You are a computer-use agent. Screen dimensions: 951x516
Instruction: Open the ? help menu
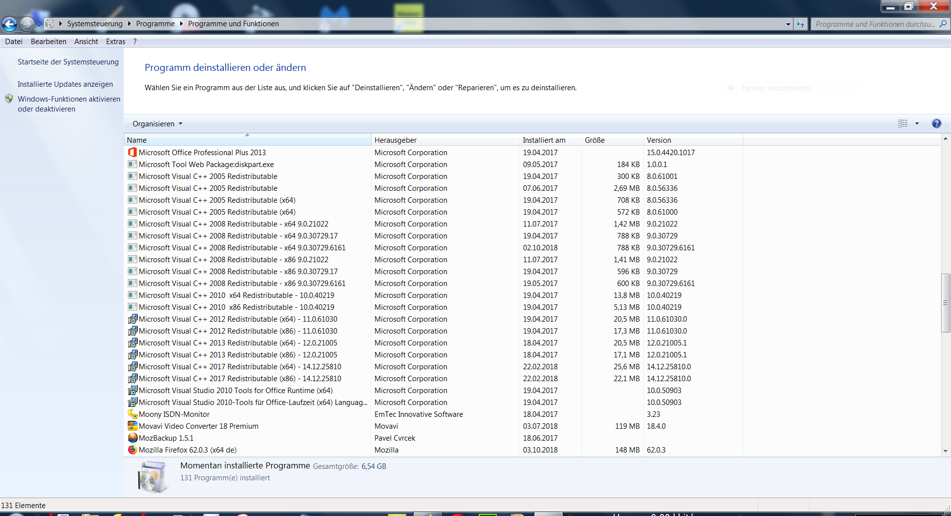point(135,42)
